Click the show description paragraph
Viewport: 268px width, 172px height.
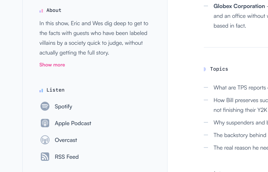pos(94,38)
